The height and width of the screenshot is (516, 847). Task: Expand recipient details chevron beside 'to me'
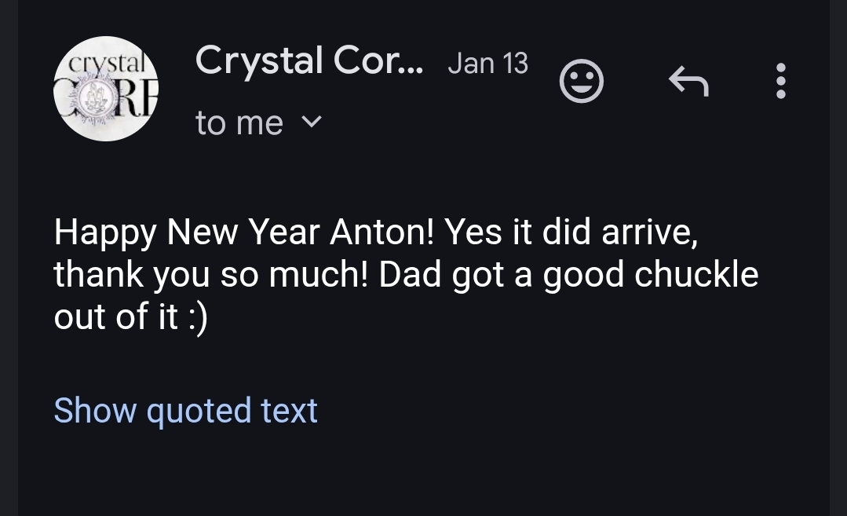coord(312,123)
